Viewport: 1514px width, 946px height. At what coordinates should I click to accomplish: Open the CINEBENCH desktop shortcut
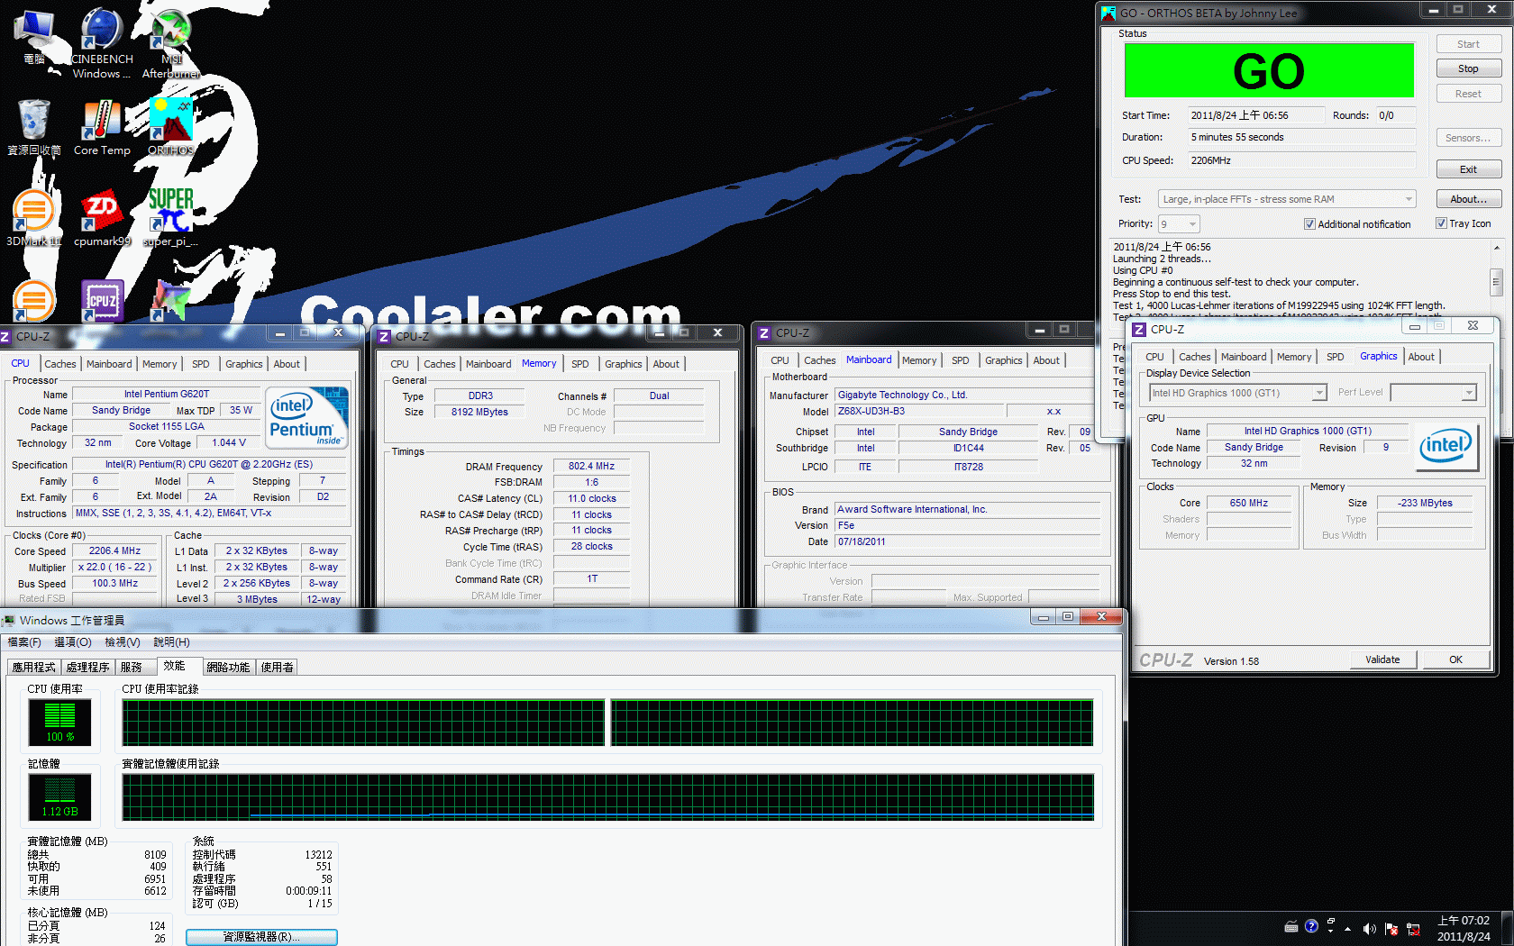[x=102, y=43]
